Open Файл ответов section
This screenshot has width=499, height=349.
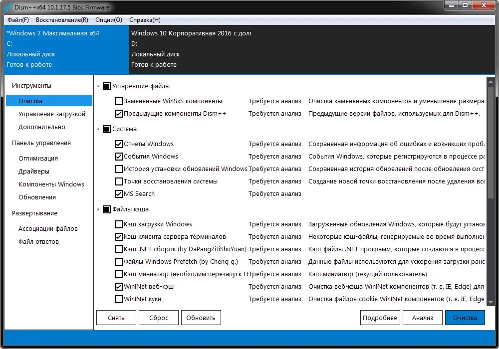(38, 242)
